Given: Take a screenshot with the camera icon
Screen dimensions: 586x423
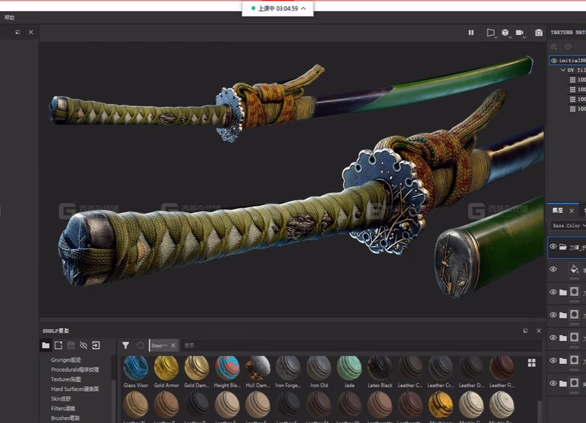Looking at the screenshot, I should (538, 33).
